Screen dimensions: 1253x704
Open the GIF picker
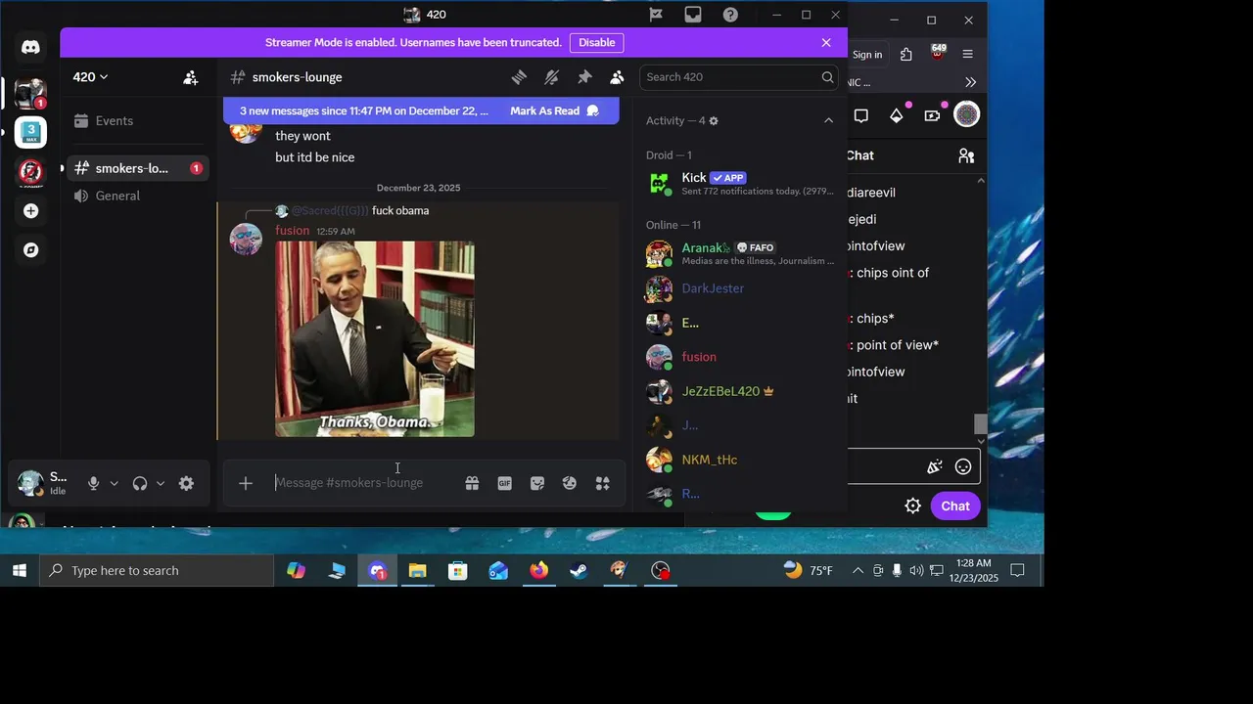504,483
